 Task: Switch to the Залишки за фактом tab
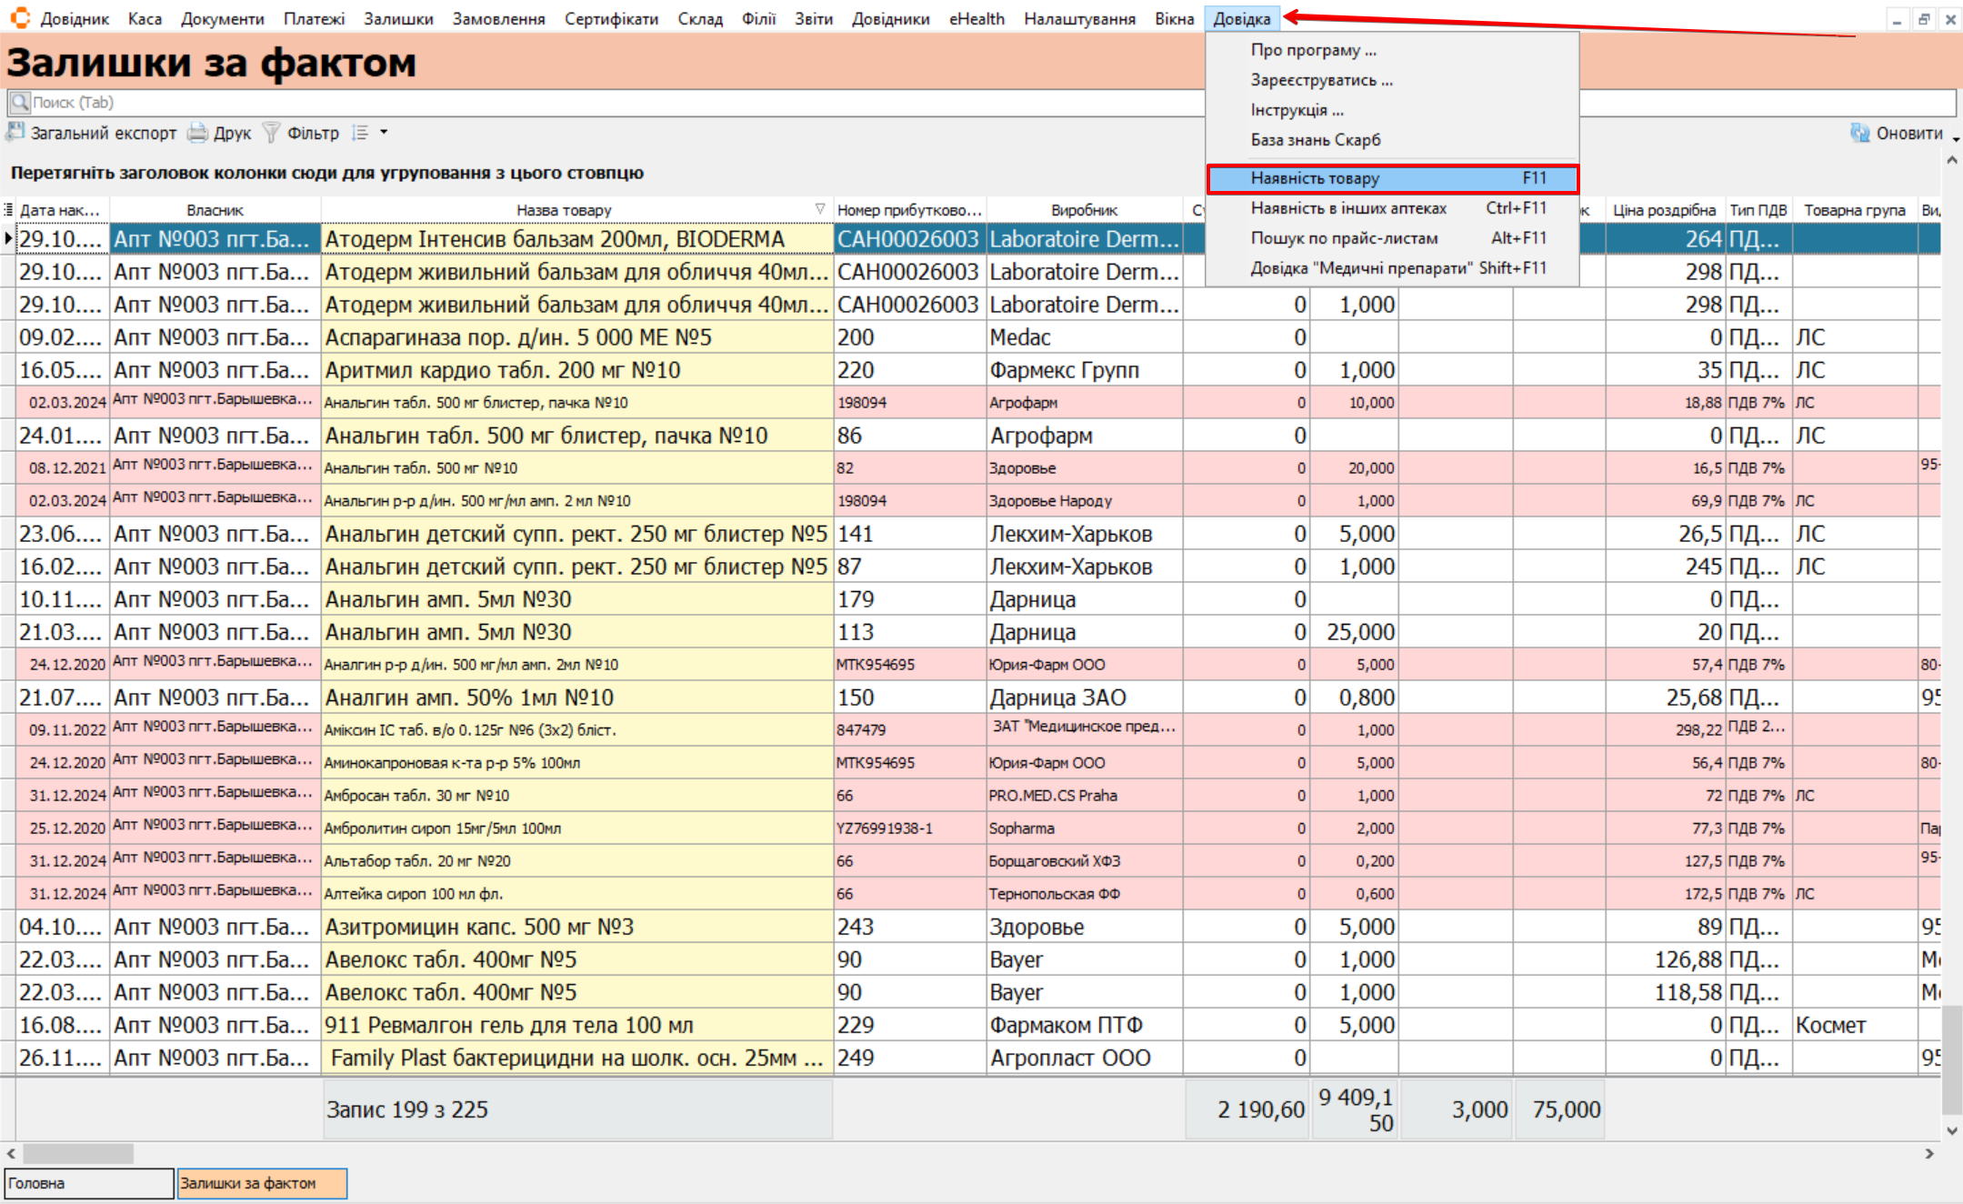click(x=261, y=1183)
